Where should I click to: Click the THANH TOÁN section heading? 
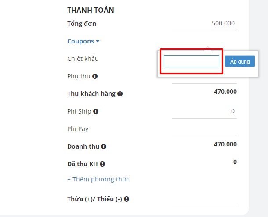pyautogui.click(x=91, y=10)
